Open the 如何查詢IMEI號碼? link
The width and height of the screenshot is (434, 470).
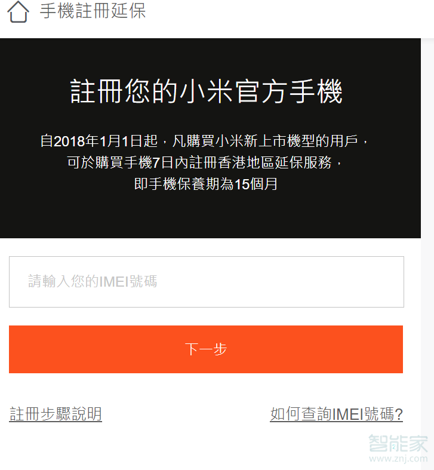[336, 414]
